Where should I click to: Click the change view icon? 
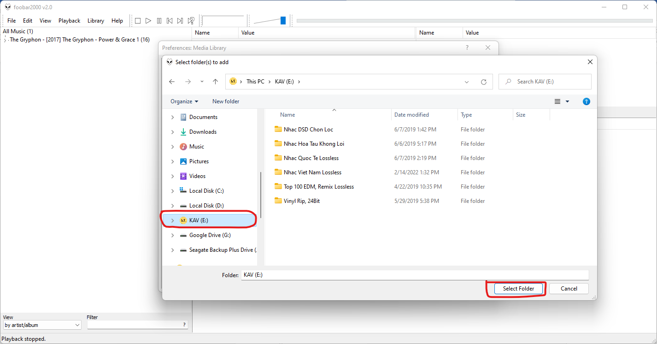pyautogui.click(x=557, y=101)
